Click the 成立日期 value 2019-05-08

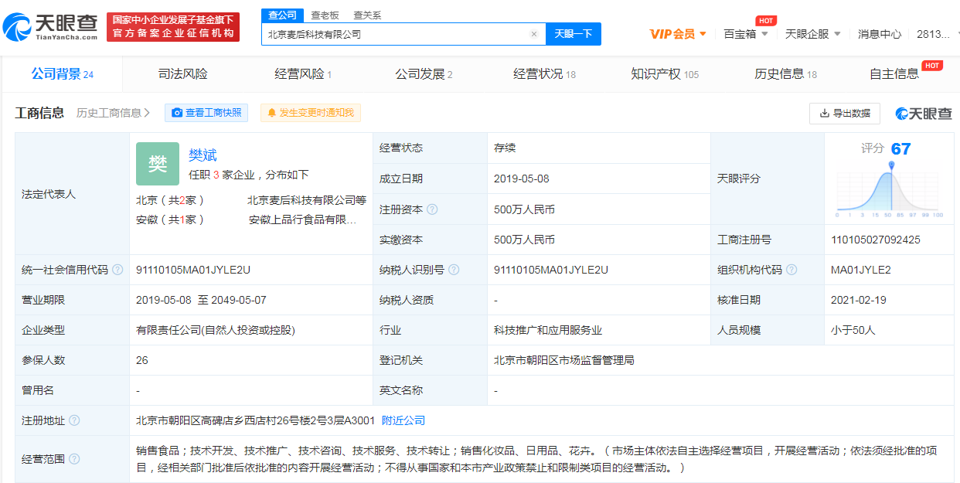522,179
